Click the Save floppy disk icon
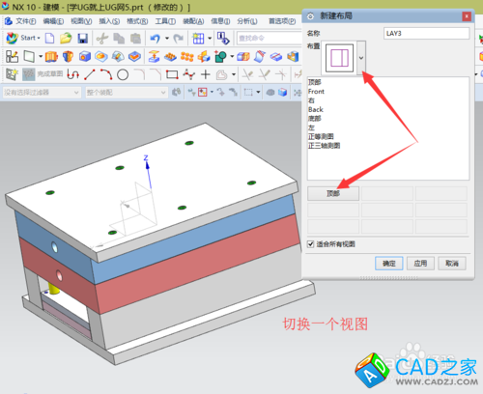Image resolution: width=483 pixels, height=394 pixels. 83,39
